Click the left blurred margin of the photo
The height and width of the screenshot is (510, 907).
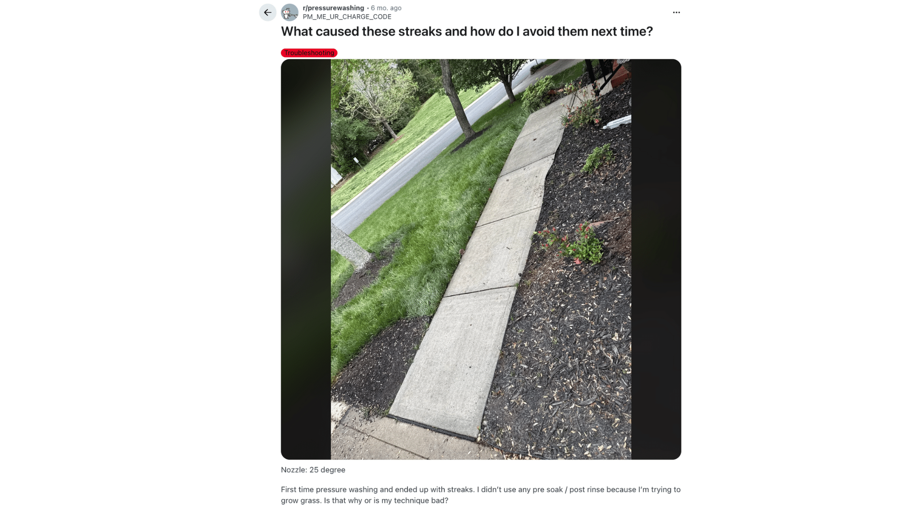click(306, 259)
